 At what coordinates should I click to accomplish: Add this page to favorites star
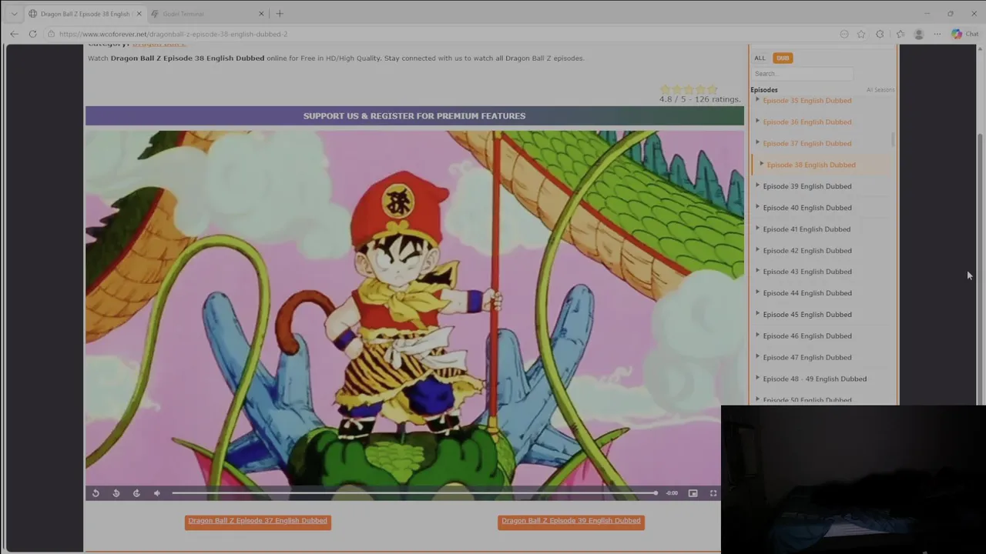click(x=861, y=34)
